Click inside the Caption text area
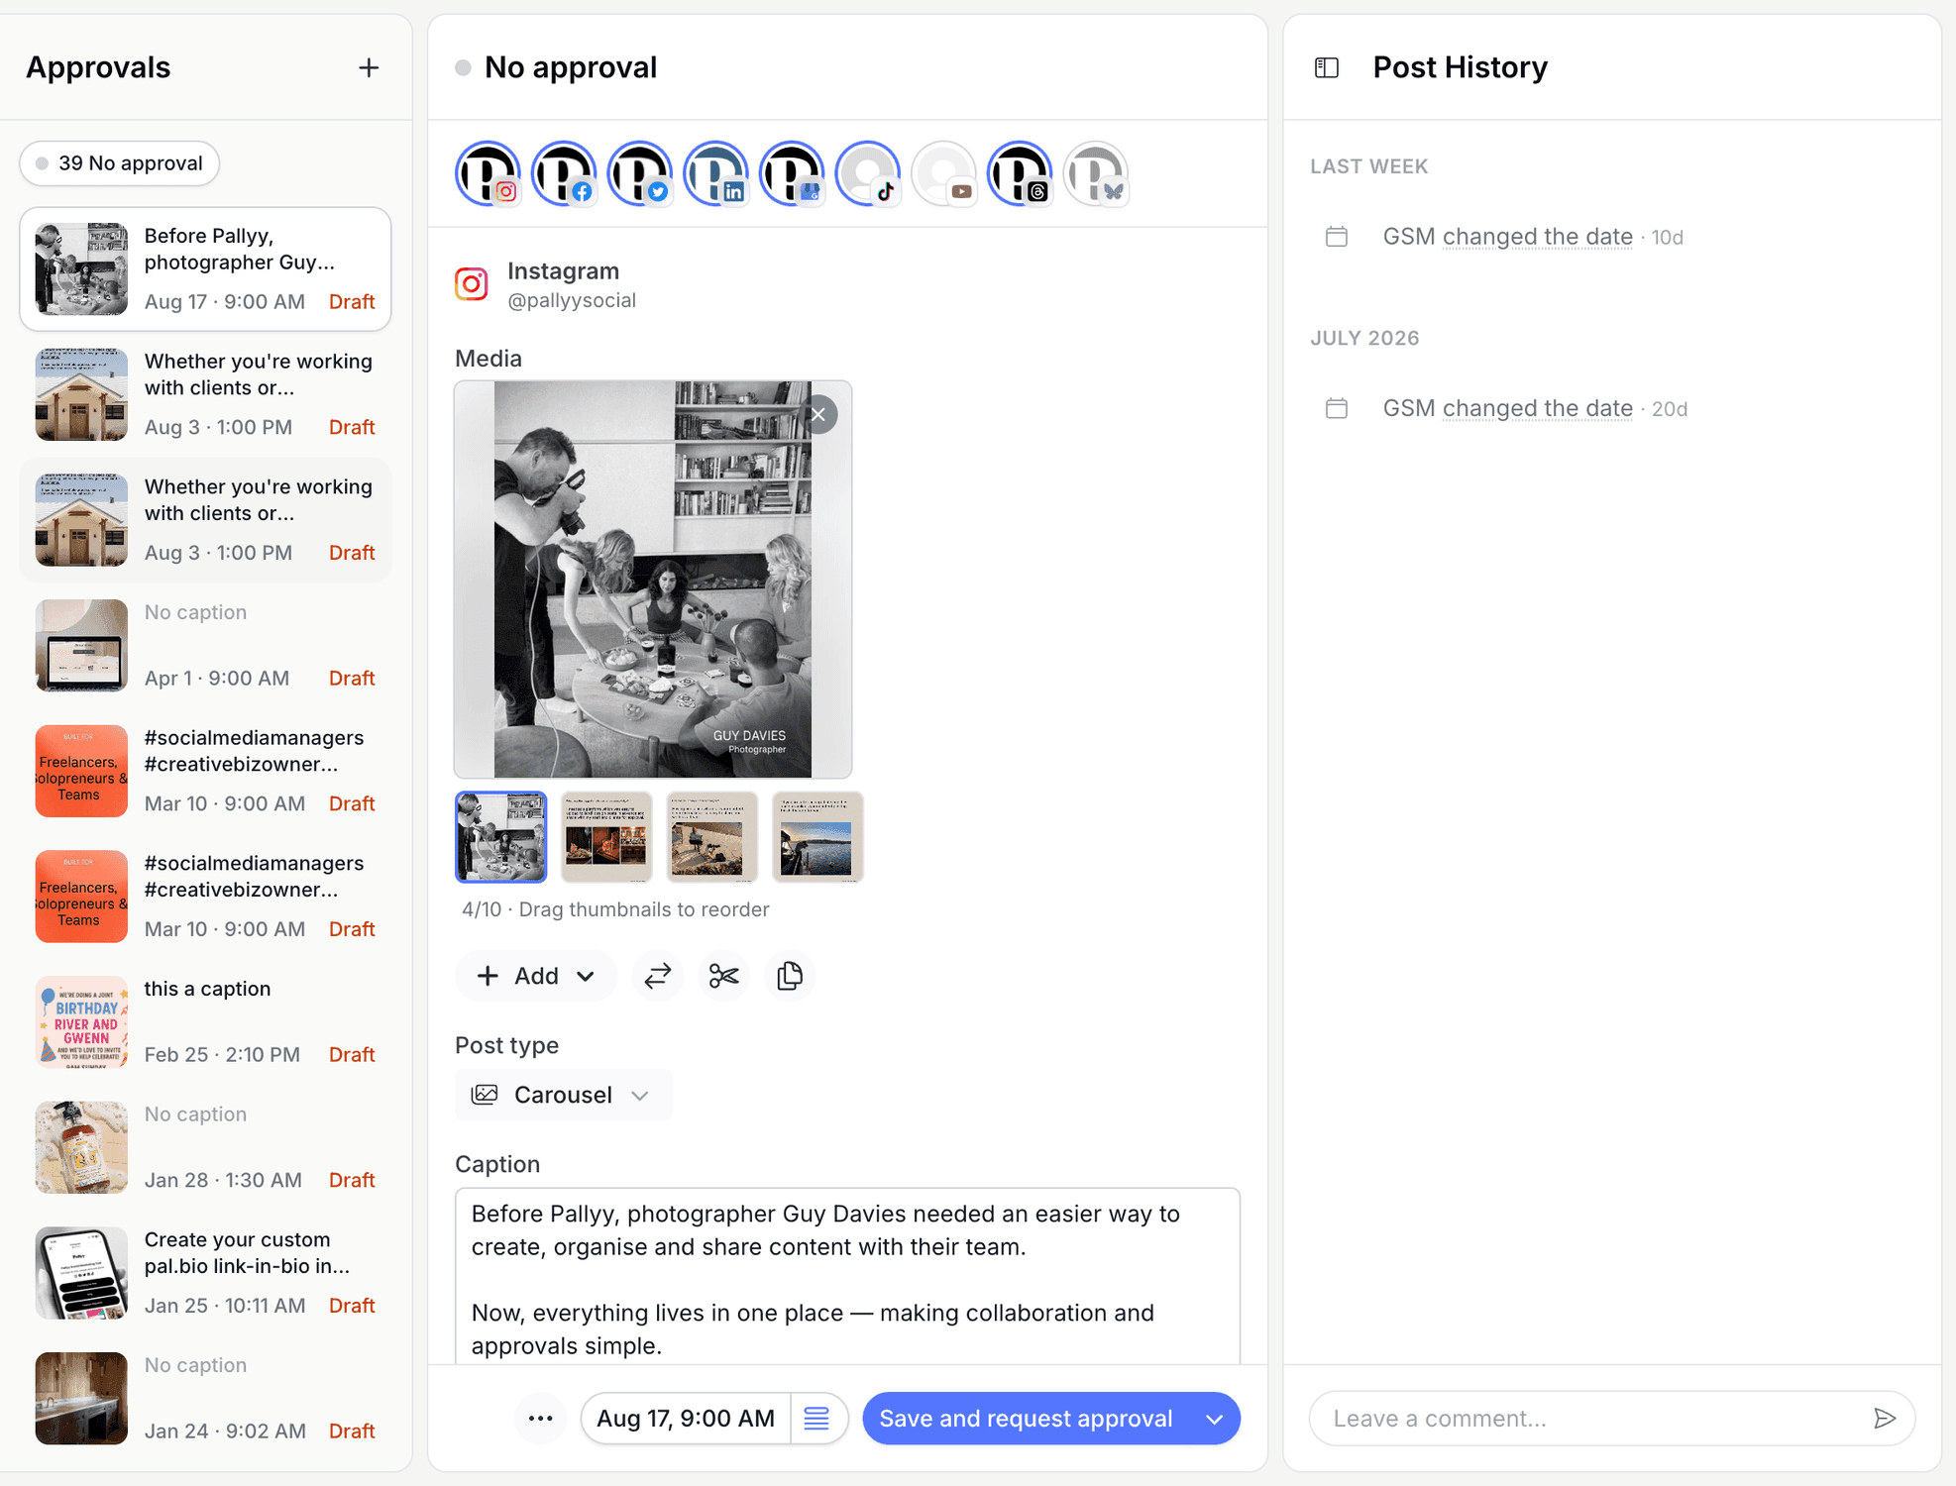 pos(847,1276)
